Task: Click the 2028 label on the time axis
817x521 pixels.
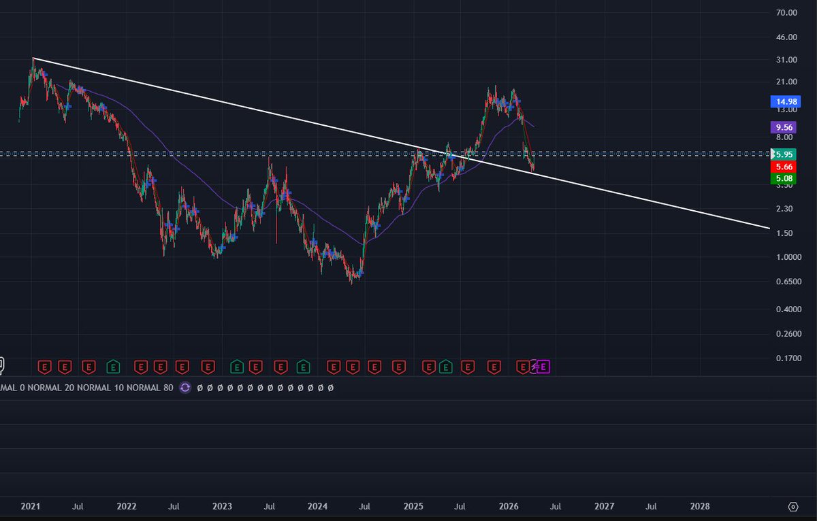Action: 700,507
